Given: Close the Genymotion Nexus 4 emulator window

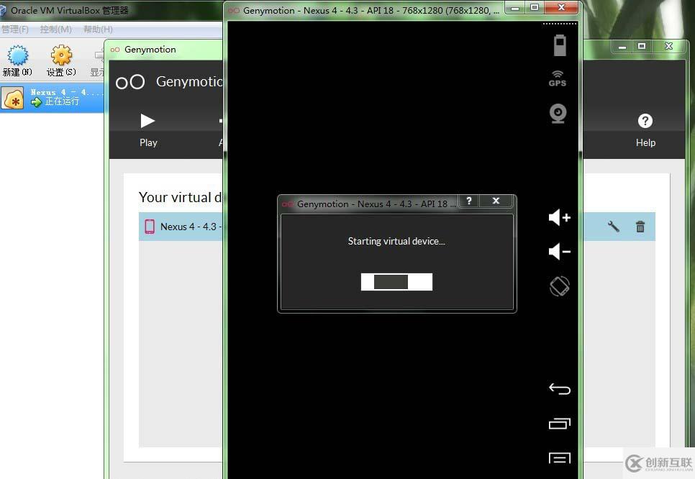Looking at the screenshot, I should coord(562,7).
